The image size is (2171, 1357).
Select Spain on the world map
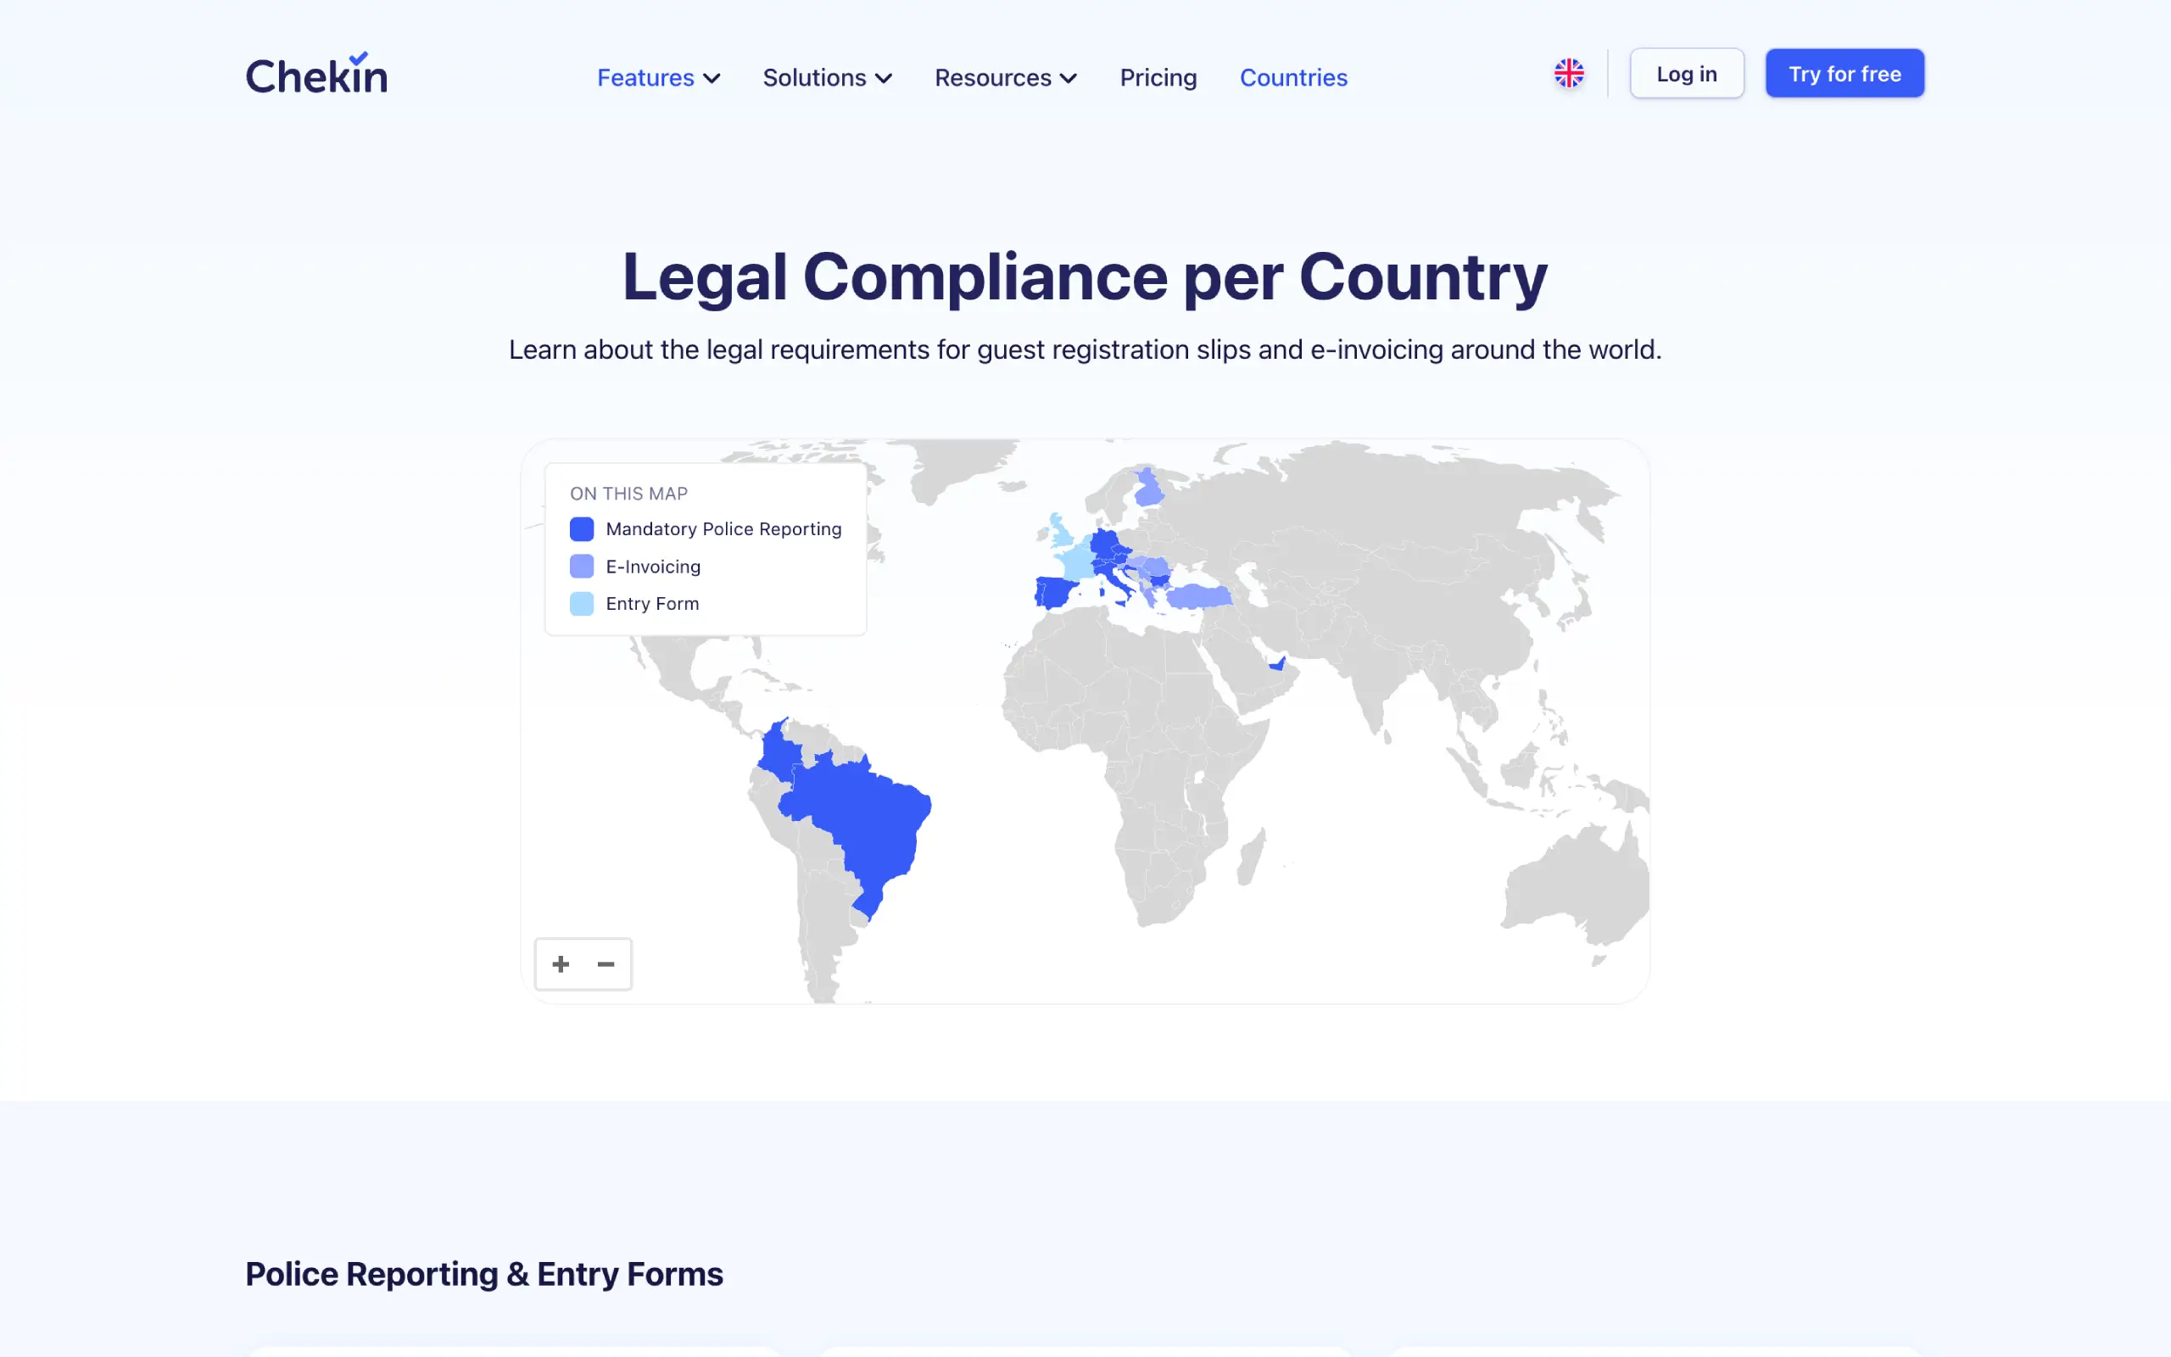click(x=1058, y=592)
